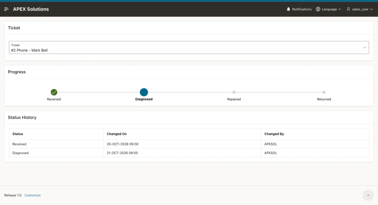
Task: Click the Customize link in footer
Action: 32,195
